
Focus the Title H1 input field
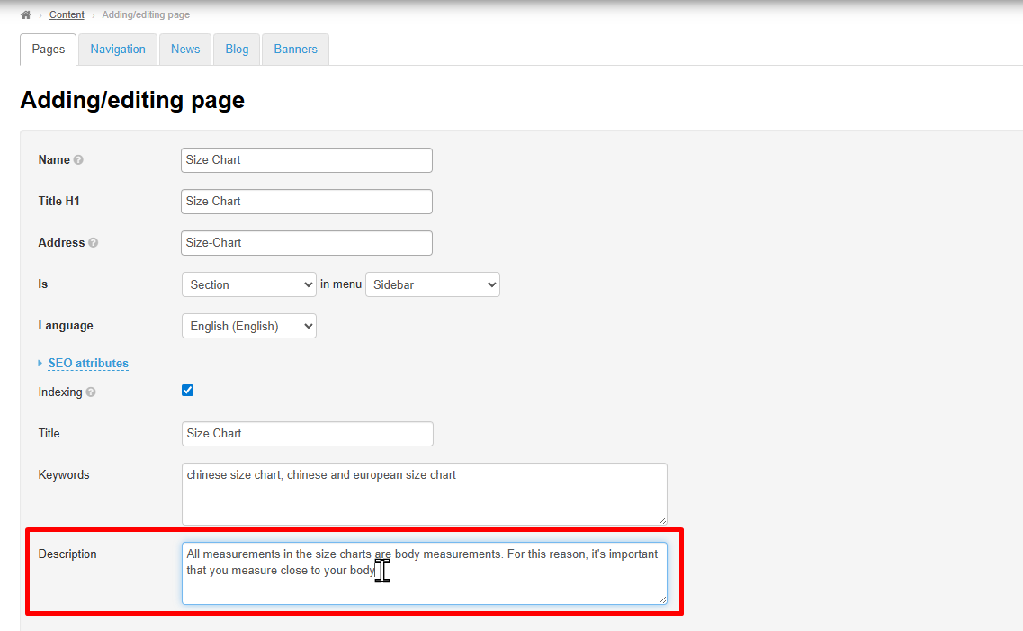[306, 202]
